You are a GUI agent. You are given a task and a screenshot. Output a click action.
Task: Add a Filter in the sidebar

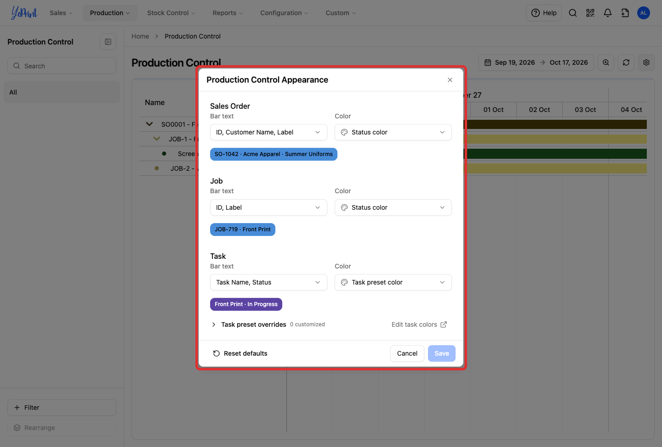click(x=62, y=408)
